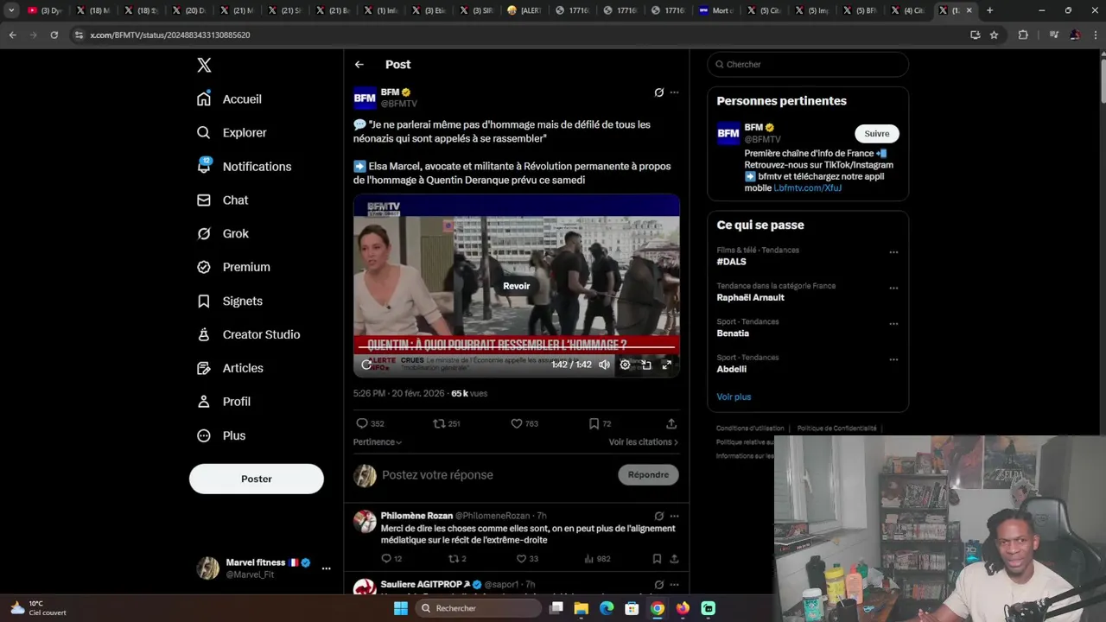Open Chrome extensions puzzle icon

point(1023,35)
